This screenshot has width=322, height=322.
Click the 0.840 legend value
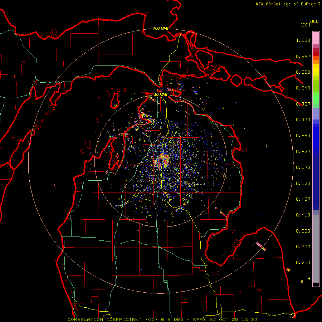303,88
